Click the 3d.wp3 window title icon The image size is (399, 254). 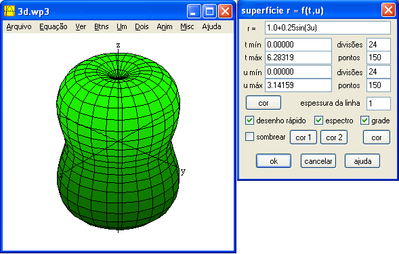(9, 11)
